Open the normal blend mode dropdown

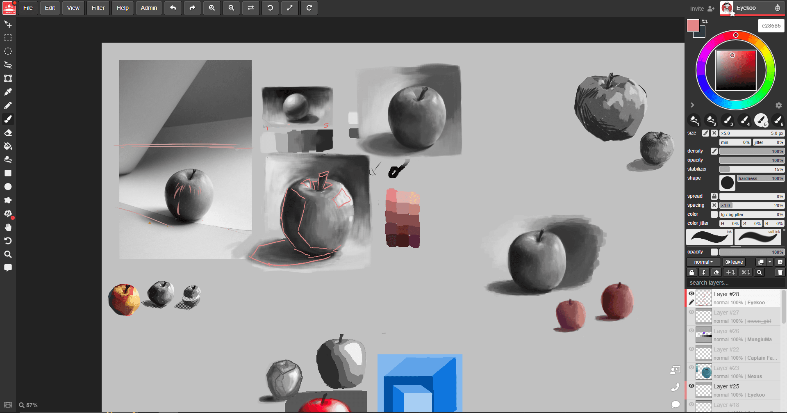click(703, 262)
